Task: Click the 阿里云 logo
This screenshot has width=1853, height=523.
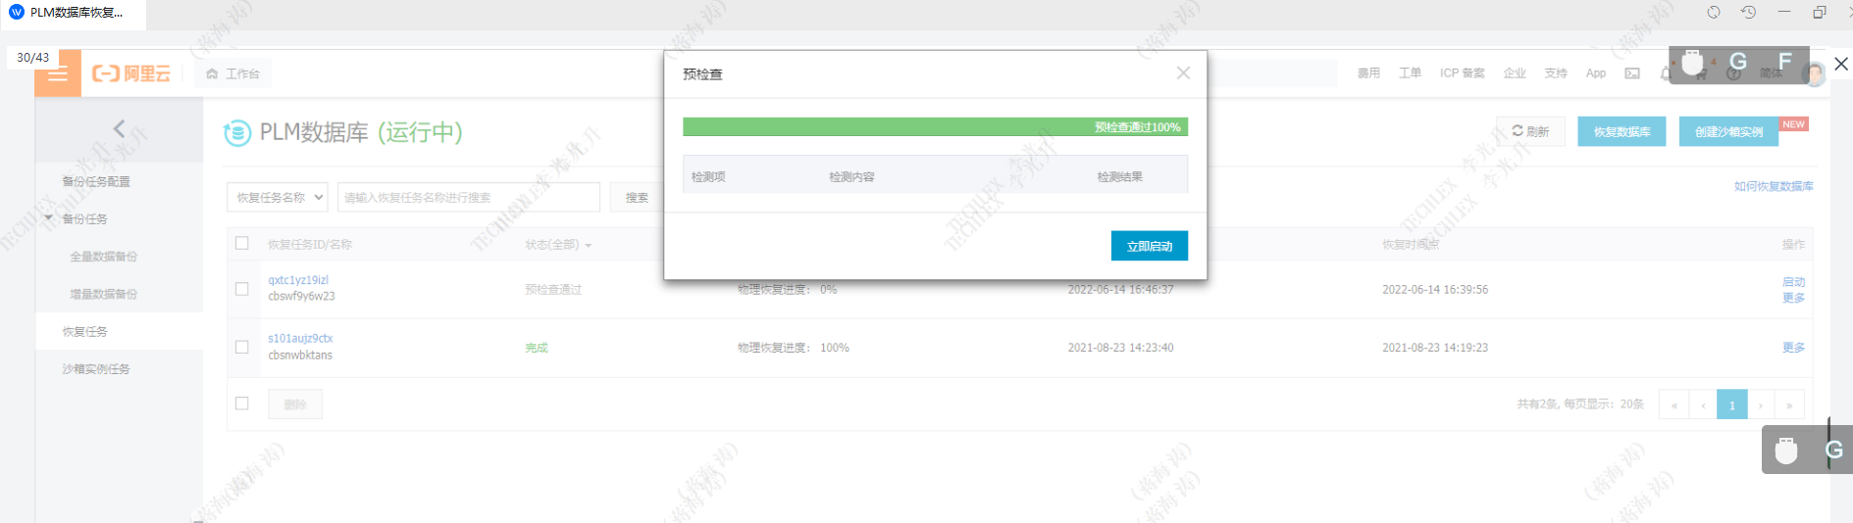Action: pos(131,73)
